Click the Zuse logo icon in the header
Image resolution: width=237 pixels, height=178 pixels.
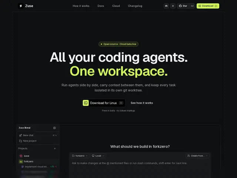[x=21, y=6]
